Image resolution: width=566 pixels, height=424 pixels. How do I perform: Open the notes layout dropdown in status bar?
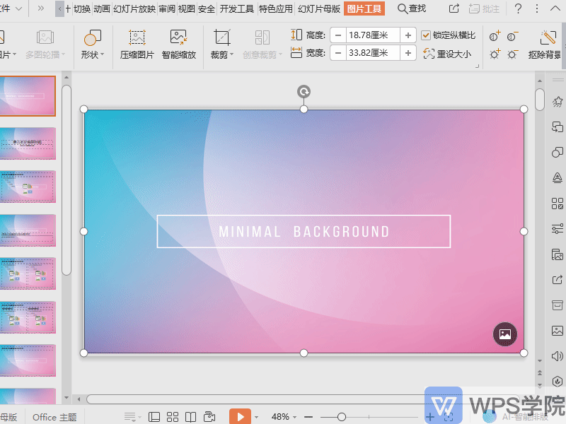[x=132, y=417]
